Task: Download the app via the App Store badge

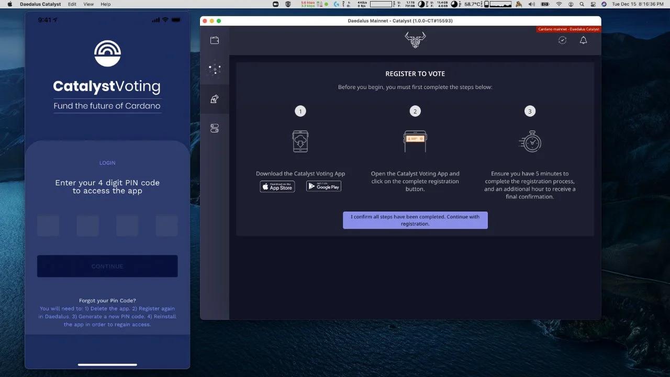Action: tap(277, 186)
